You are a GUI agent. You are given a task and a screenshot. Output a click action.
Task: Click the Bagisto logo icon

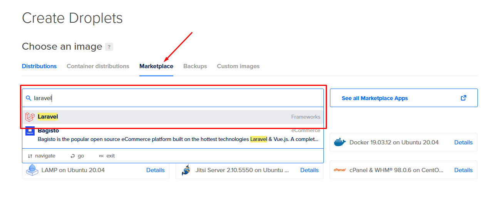click(30, 131)
